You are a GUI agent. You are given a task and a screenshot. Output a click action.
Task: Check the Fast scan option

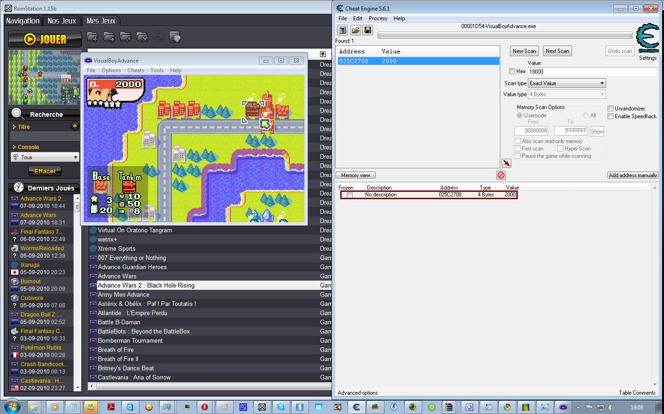pyautogui.click(x=517, y=149)
